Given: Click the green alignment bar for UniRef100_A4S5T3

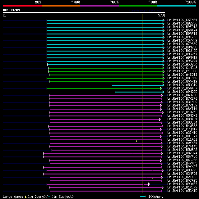Looking at the screenshot, I should pyautogui.click(x=106, y=75).
